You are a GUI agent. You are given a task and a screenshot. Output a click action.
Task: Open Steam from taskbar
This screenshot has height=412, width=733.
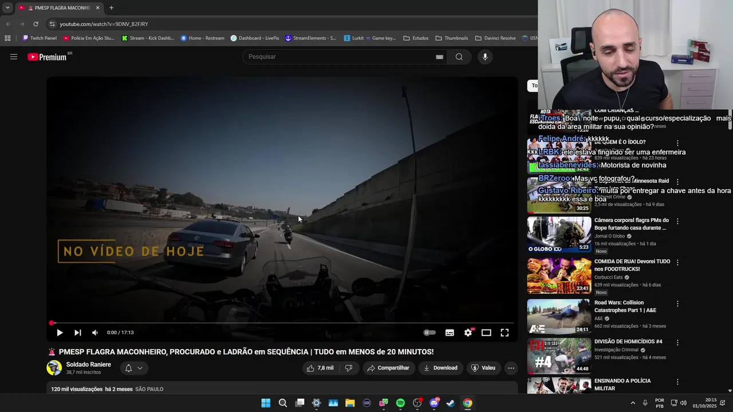coord(451,403)
